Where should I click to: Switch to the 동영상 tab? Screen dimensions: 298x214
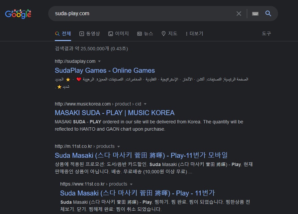[x=89, y=34]
